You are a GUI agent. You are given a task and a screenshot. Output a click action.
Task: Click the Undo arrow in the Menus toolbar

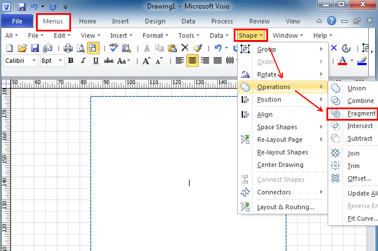point(218,47)
